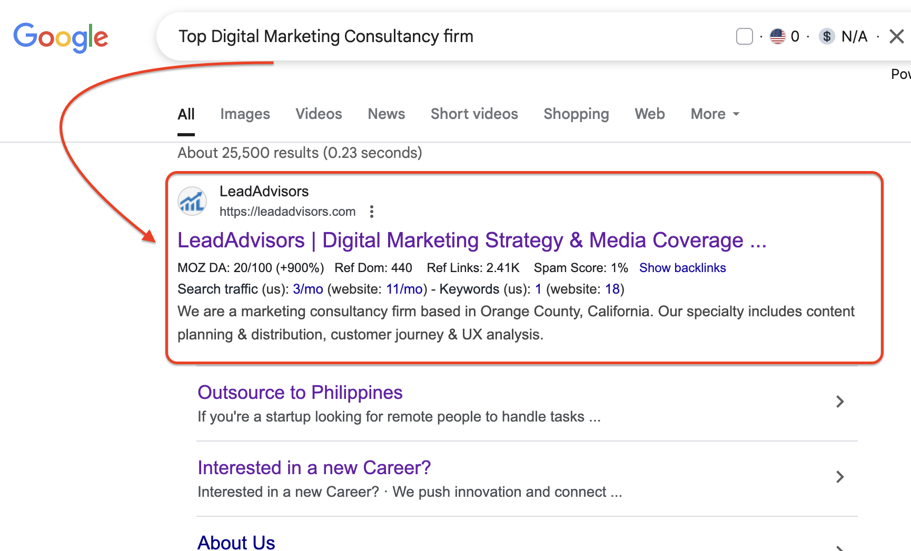Switch to the Videos tab
This screenshot has width=911, height=551.
coord(319,114)
